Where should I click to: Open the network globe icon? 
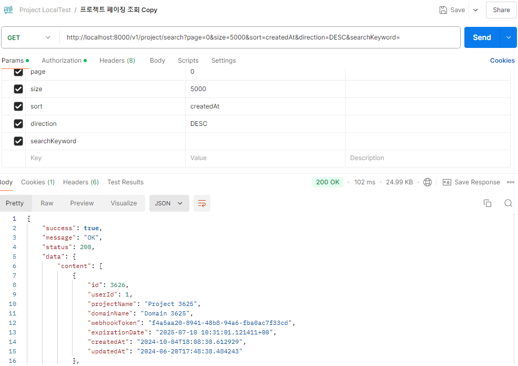tap(428, 182)
